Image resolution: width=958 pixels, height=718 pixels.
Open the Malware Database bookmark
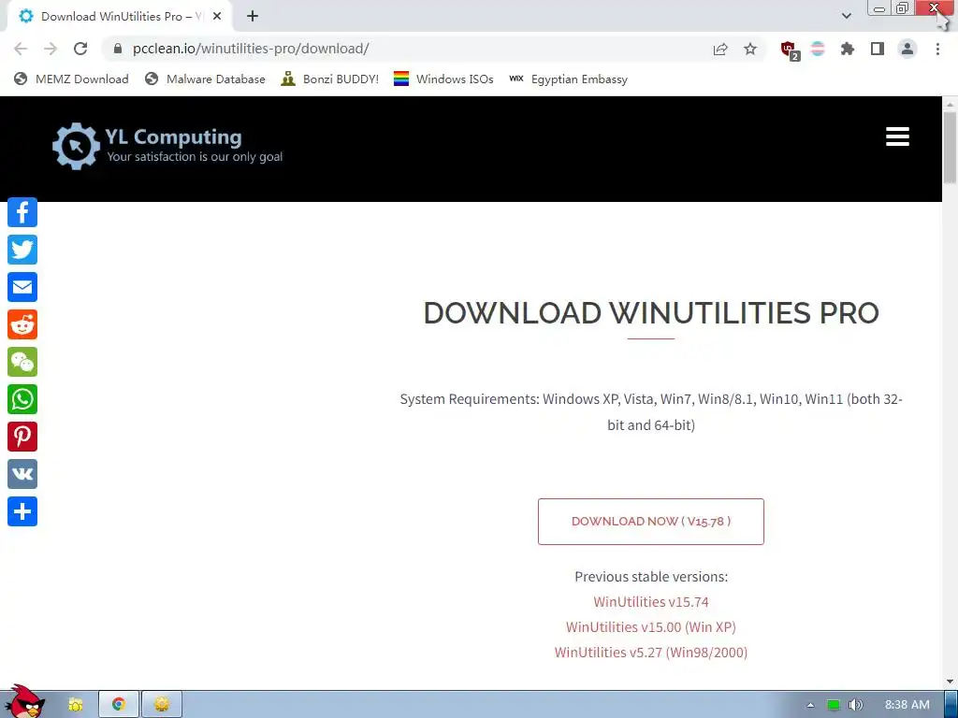click(205, 79)
